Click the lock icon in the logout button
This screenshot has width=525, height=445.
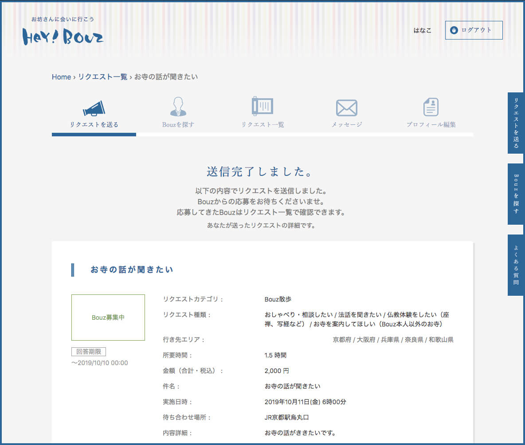click(454, 30)
